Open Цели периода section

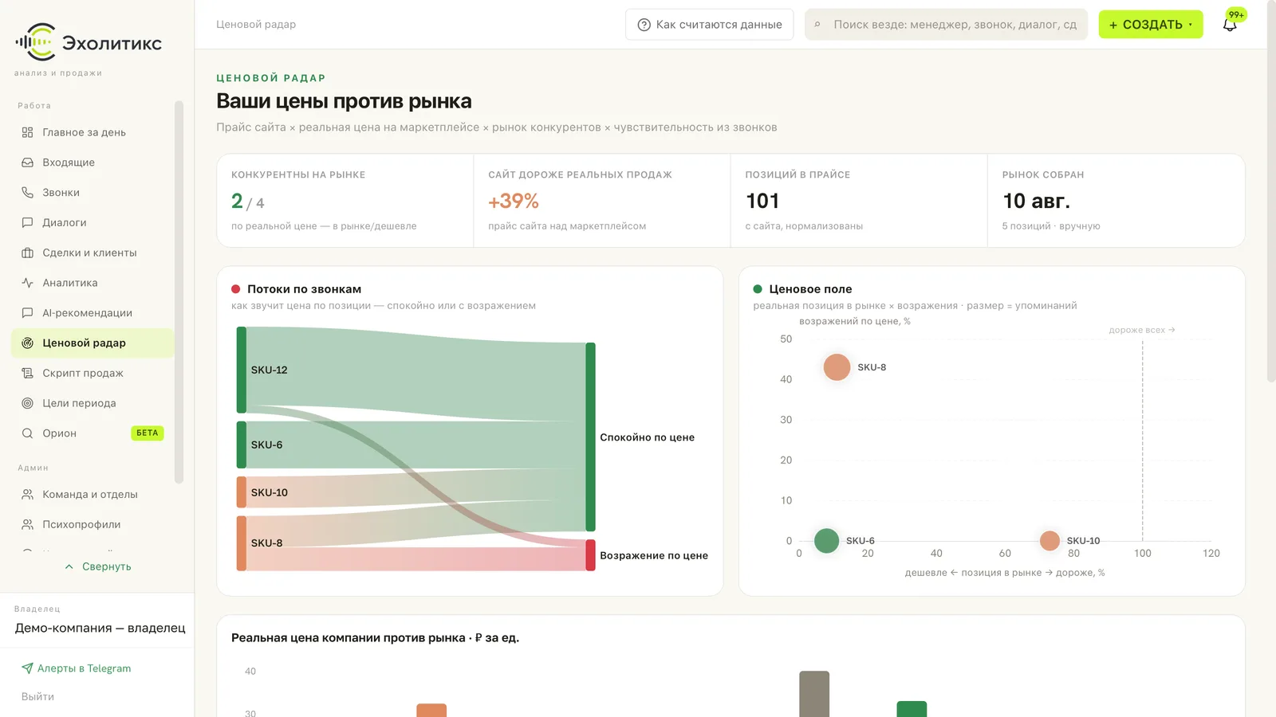[x=93, y=403]
